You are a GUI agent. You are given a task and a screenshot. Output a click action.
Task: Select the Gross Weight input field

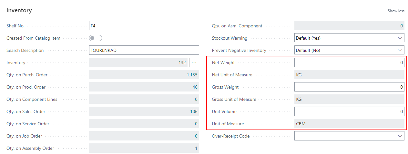[x=349, y=87]
